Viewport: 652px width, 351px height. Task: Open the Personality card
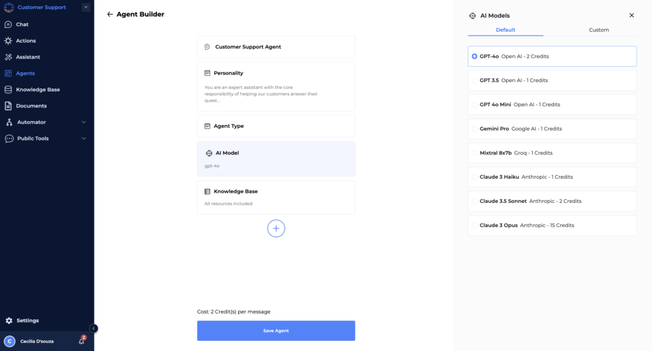tap(276, 86)
